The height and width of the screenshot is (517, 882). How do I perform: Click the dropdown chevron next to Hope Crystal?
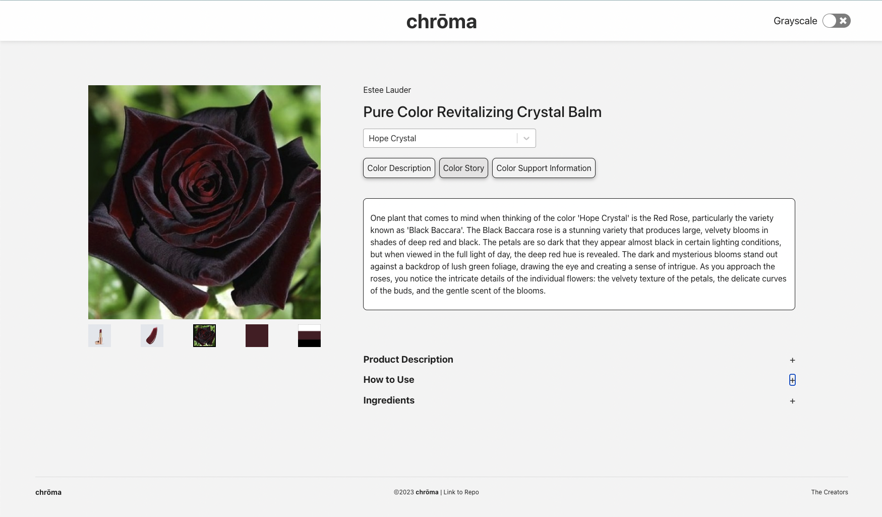(x=525, y=138)
